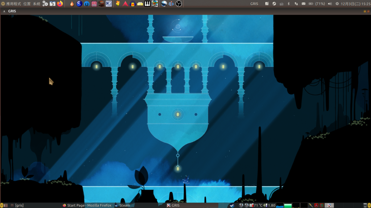Launch the red triangle application icon

(125, 4)
